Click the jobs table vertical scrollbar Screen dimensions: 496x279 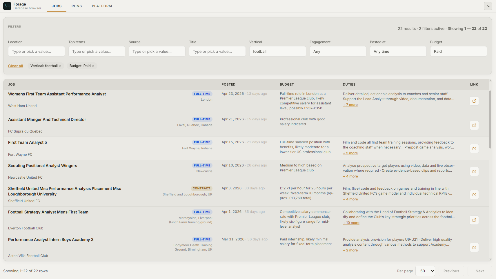pyautogui.click(x=490, y=119)
